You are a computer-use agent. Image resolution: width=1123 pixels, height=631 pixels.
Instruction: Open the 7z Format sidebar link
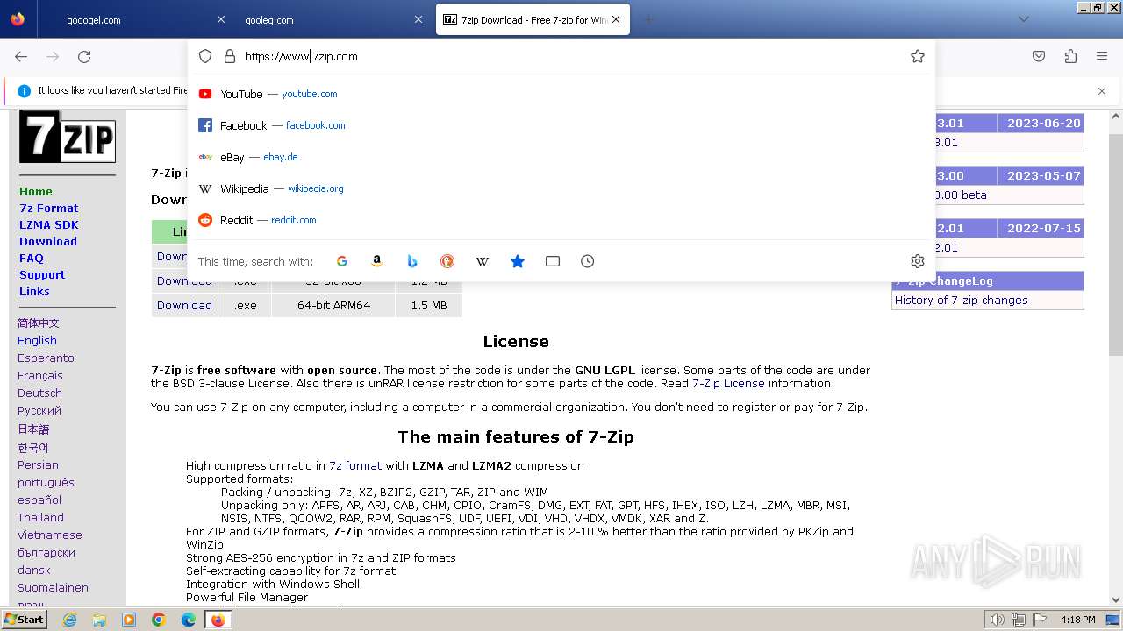(48, 208)
